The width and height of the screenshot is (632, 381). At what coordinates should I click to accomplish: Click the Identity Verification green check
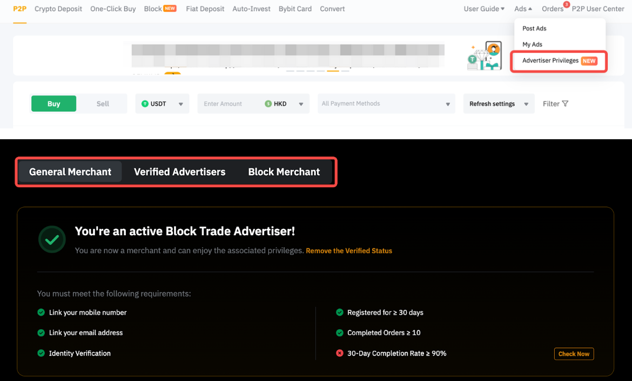(41, 353)
